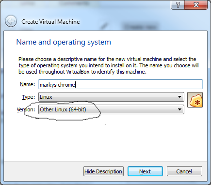This screenshot has height=185, width=211.
Task: Cancel the virtual machine wizard
Action: [x=184, y=171]
